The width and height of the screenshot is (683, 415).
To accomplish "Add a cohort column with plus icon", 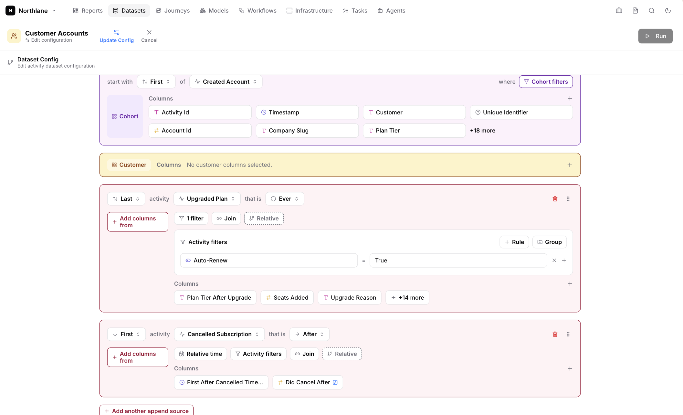I will pos(570,99).
